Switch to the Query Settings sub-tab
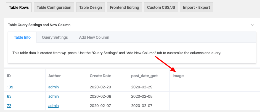Image resolution: width=260 pixels, height=112 pixels. pyautogui.click(x=55, y=37)
